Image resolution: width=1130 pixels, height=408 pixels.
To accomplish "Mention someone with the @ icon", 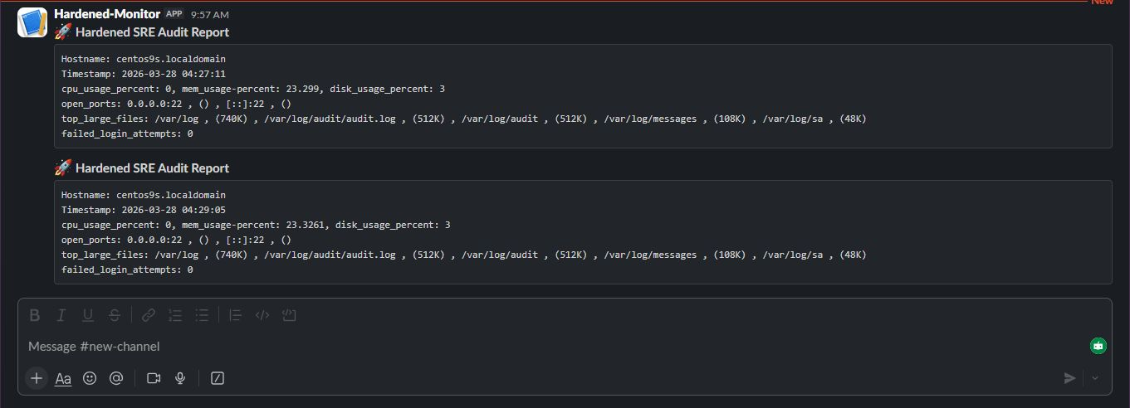I will pos(116,378).
